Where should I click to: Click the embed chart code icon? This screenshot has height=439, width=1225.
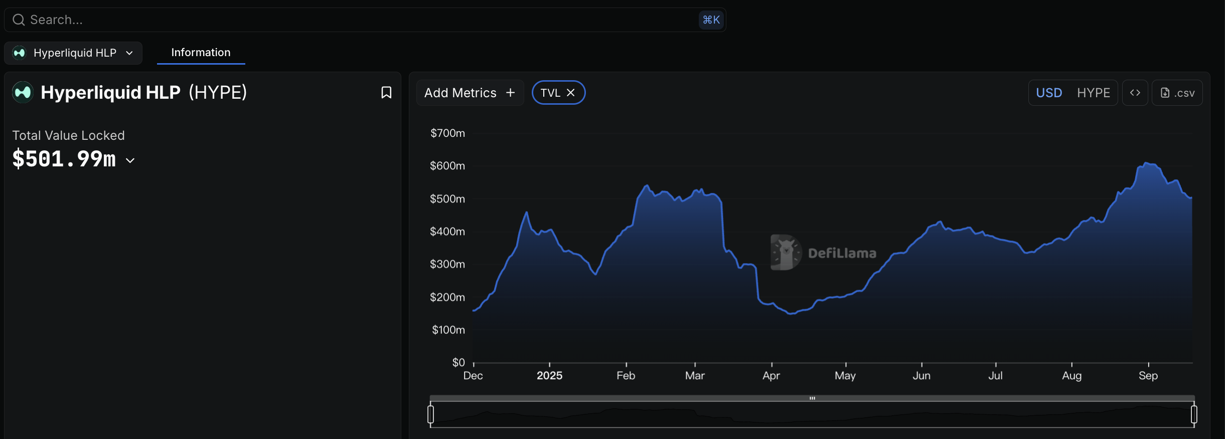1135,93
